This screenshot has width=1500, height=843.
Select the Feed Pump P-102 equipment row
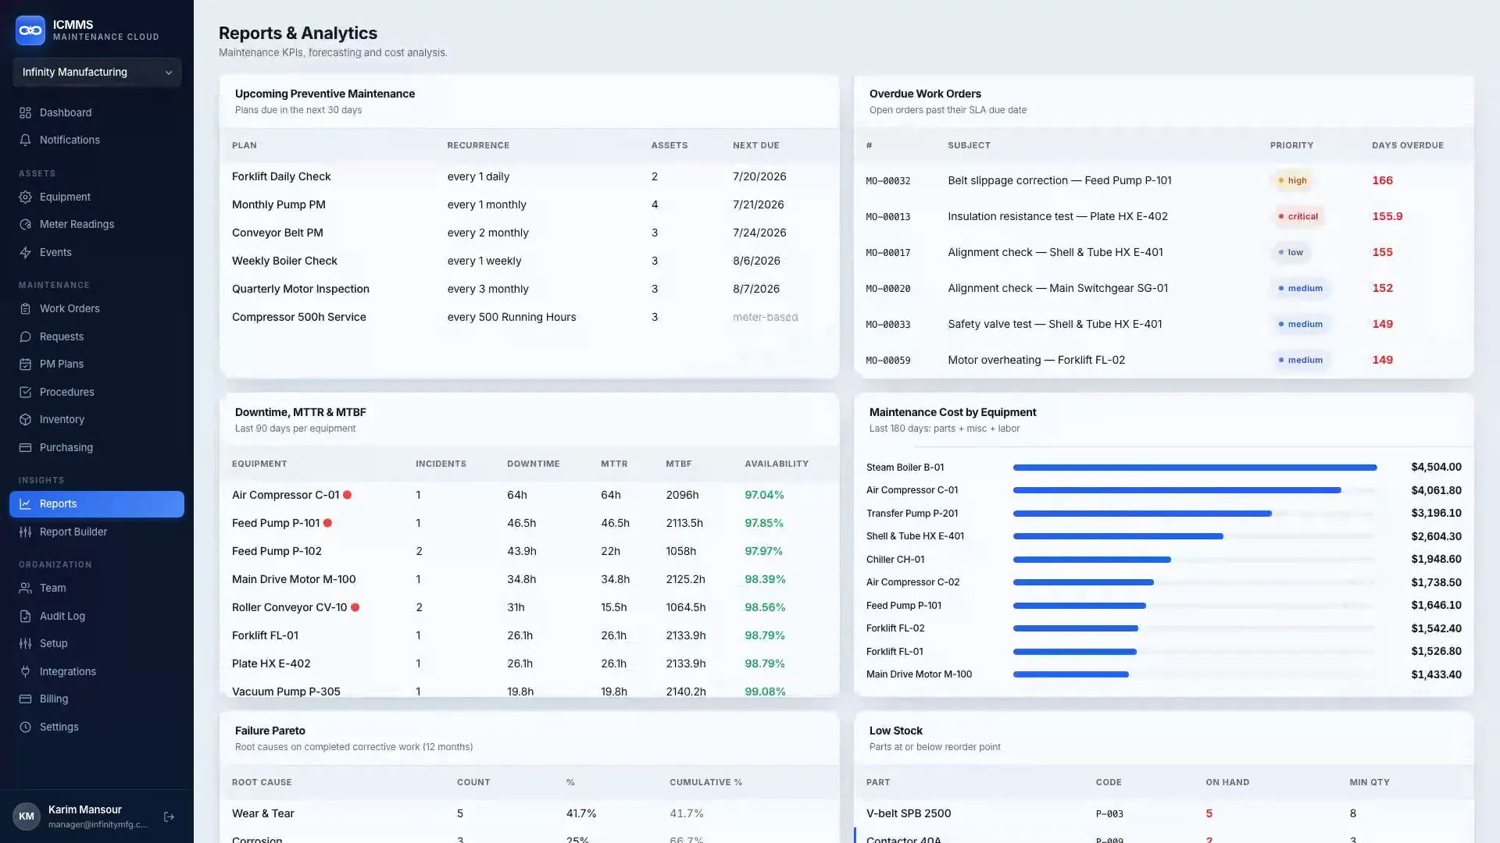click(x=529, y=551)
